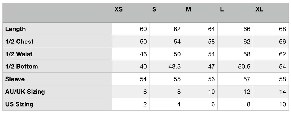The image size is (291, 113).
Task: Select the XS column header
Action: point(118,9)
